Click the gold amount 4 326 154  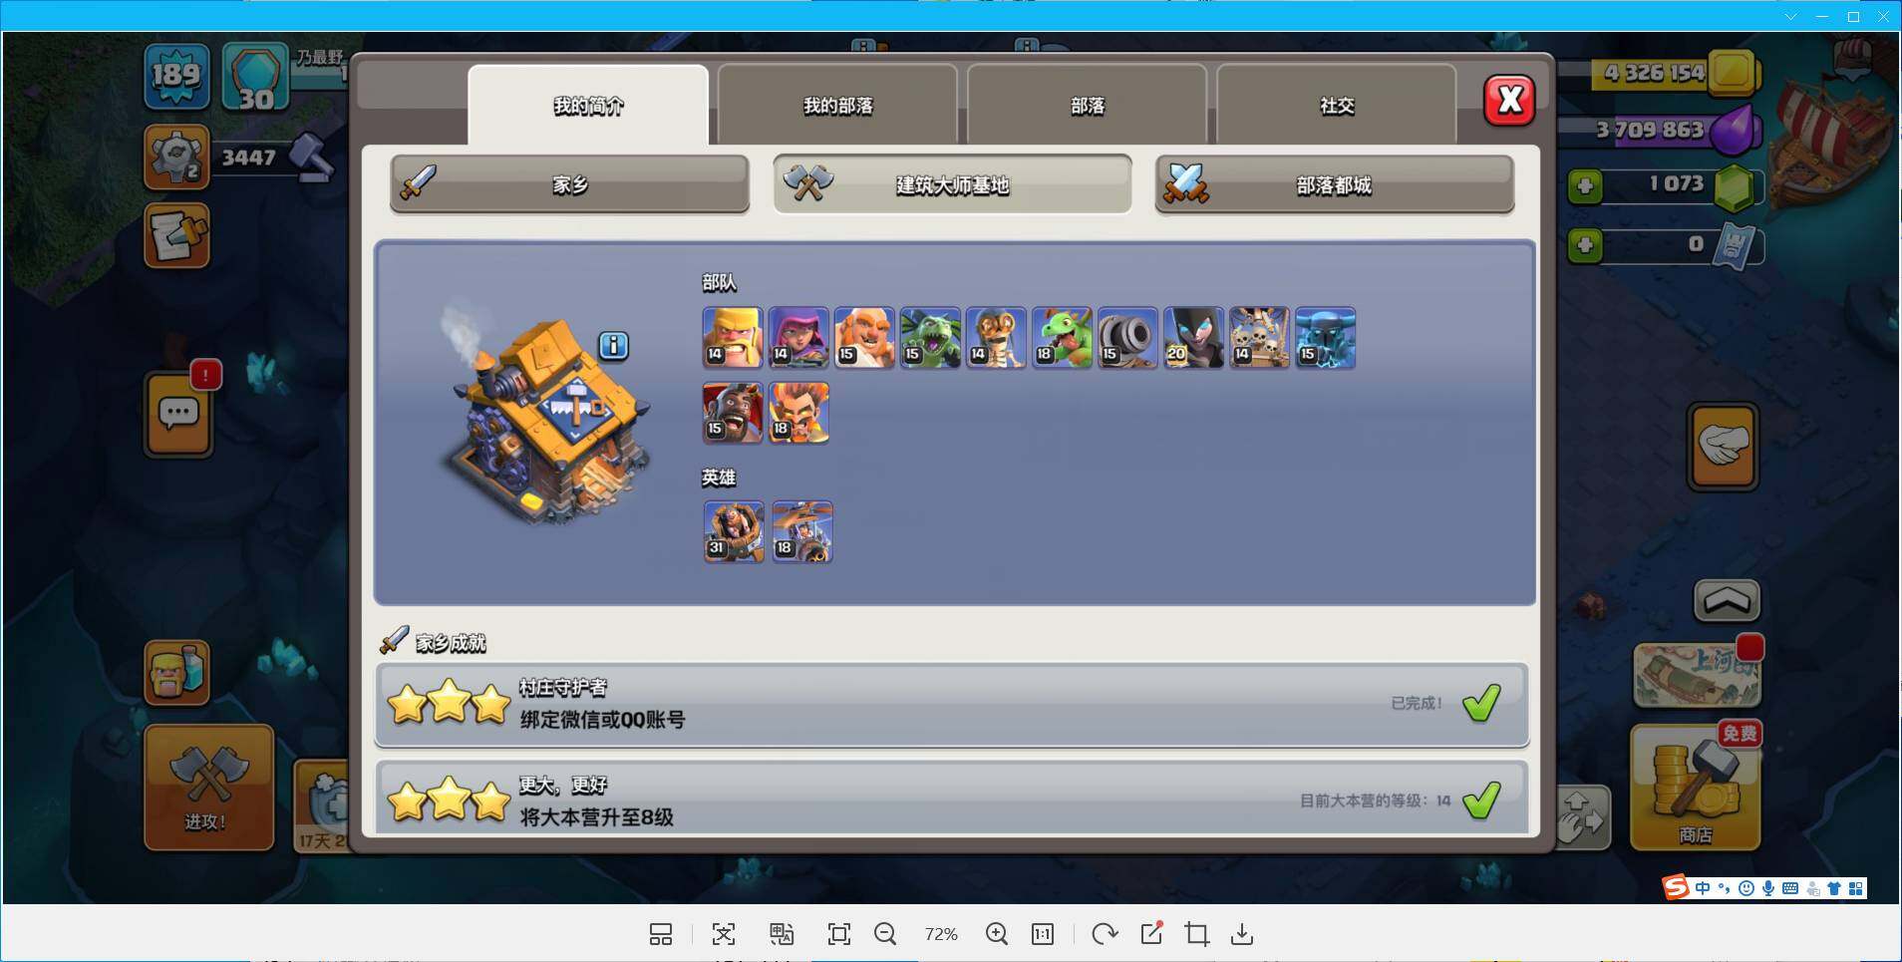tap(1655, 73)
